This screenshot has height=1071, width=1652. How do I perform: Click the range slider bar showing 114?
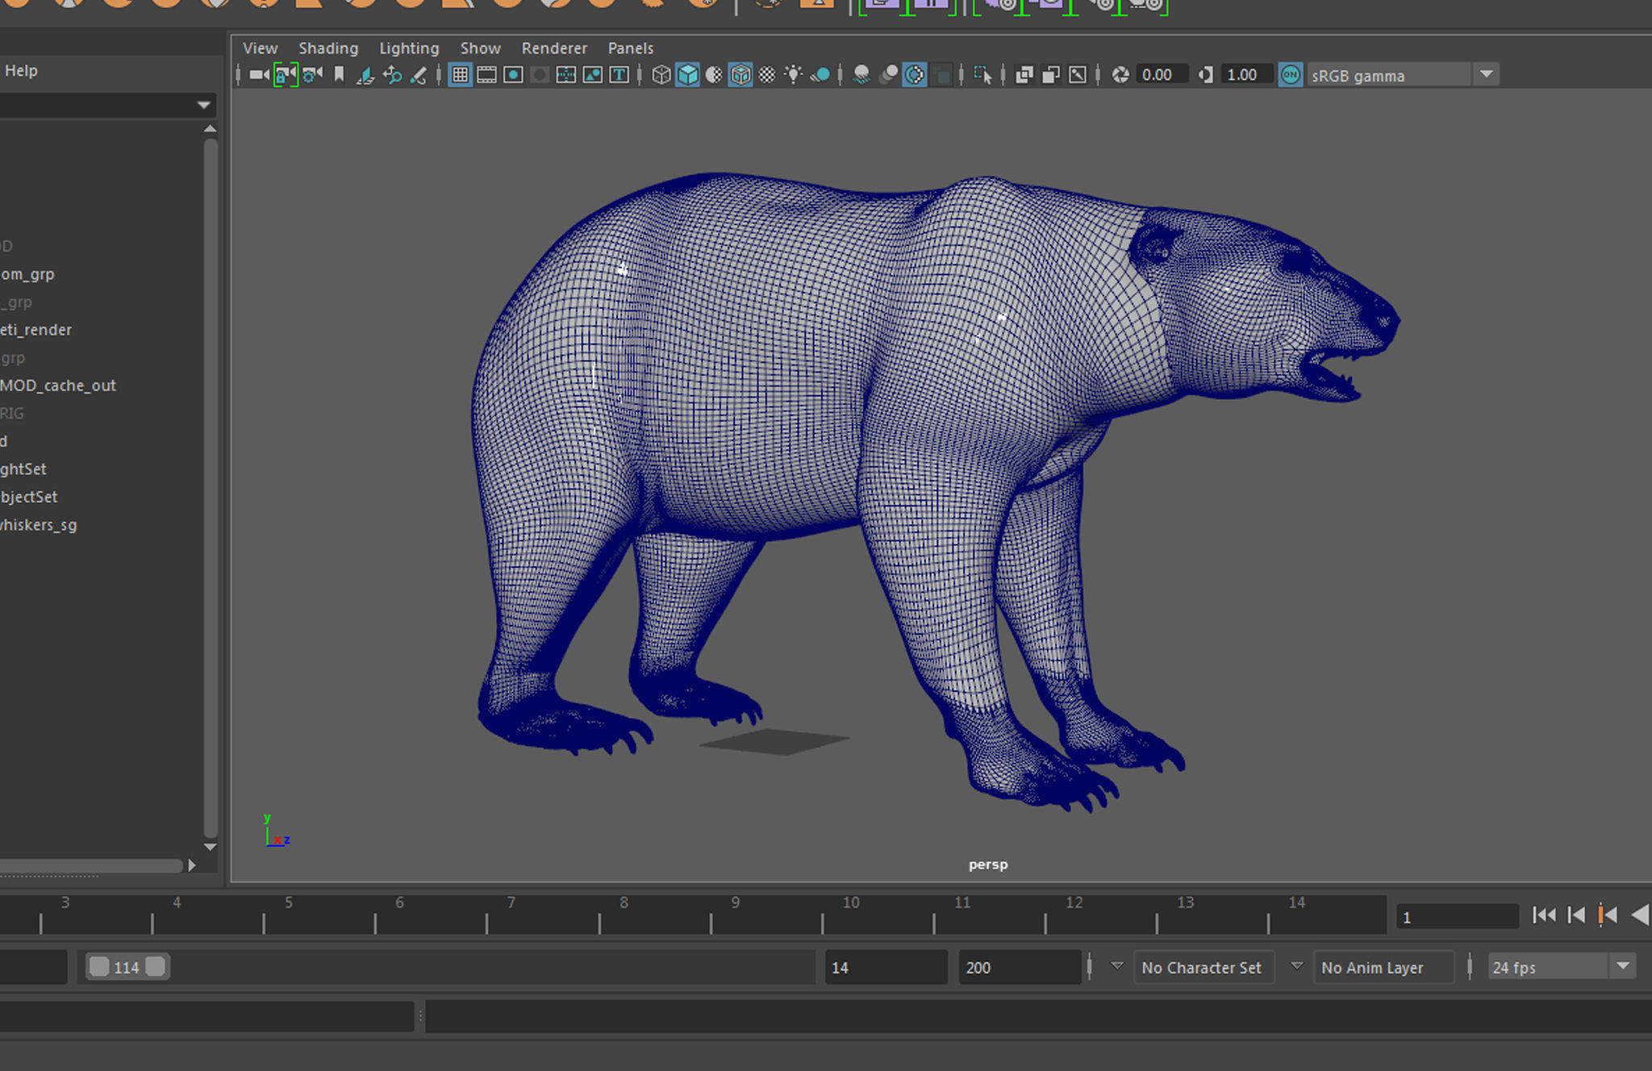point(127,967)
